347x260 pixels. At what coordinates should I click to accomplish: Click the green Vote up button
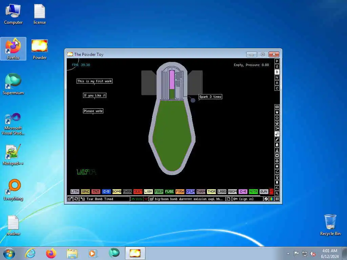tap(137, 199)
